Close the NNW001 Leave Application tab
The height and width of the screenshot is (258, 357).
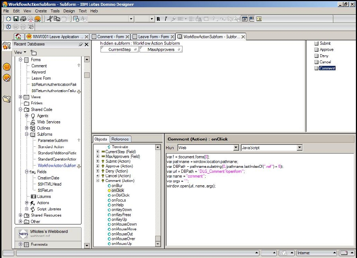(87, 37)
